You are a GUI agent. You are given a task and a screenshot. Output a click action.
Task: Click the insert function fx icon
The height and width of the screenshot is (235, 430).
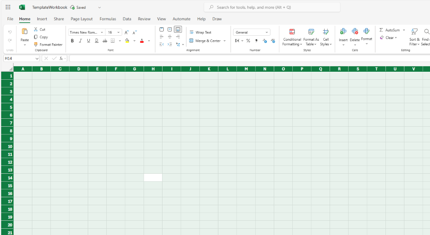61,58
